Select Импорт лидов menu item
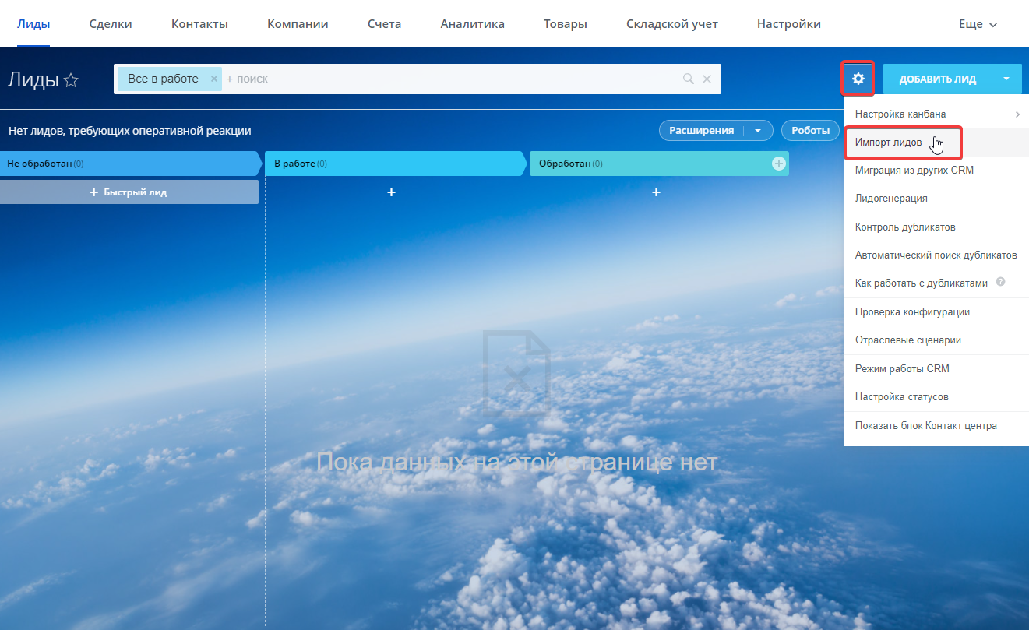 pos(888,143)
